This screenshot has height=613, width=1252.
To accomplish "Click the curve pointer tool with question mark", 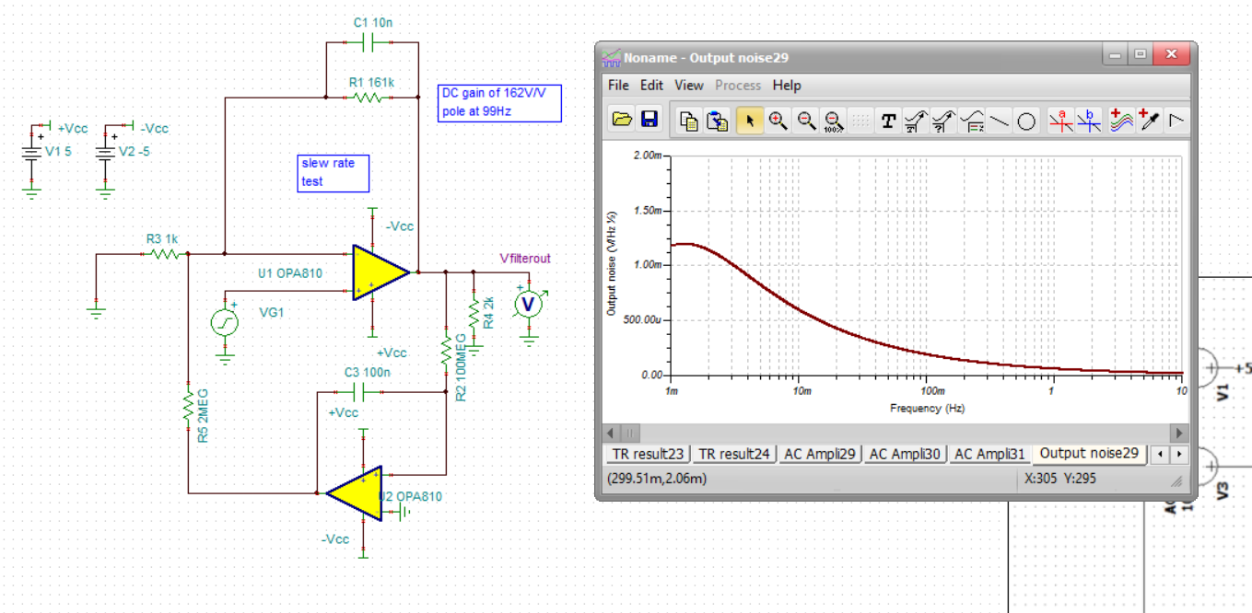I will click(943, 121).
